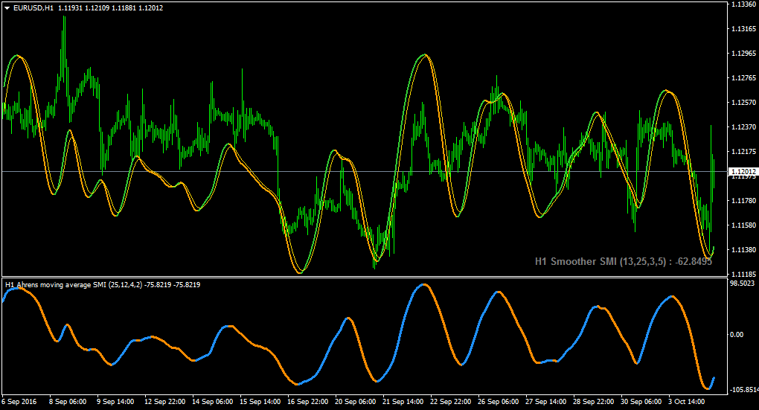The height and width of the screenshot is (410, 759).
Task: Select the 20 Sep 06:00 time label
Action: pyautogui.click(x=355, y=402)
